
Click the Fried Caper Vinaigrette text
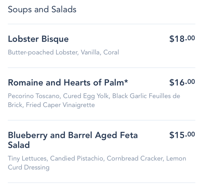pos(60,105)
